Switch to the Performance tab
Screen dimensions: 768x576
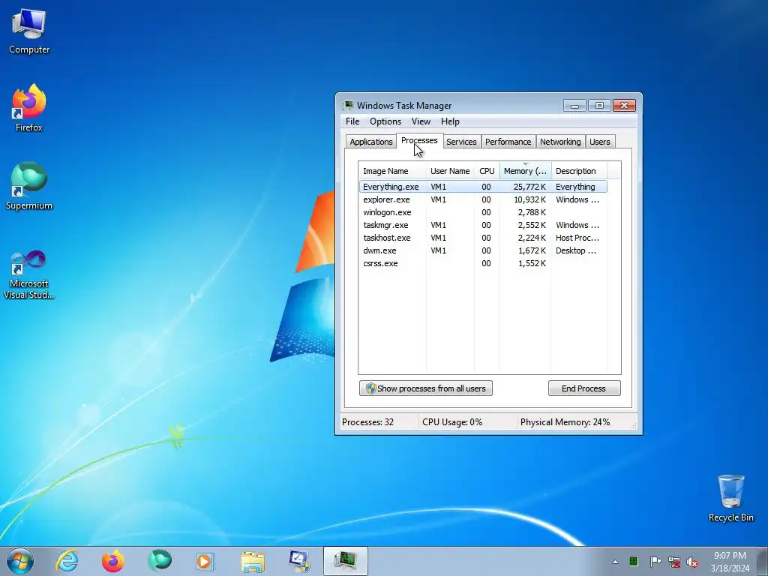point(508,142)
